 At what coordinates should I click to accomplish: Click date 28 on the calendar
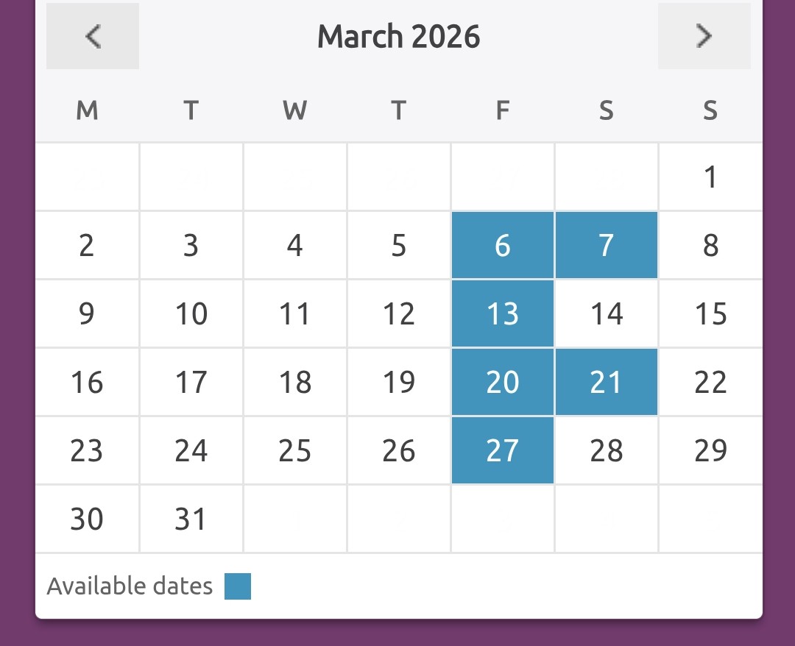[x=607, y=450]
